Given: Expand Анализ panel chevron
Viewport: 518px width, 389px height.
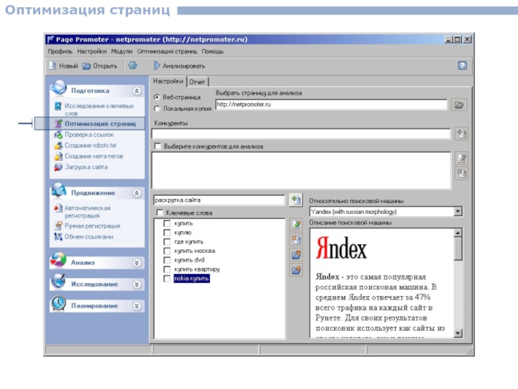Looking at the screenshot, I should [137, 263].
